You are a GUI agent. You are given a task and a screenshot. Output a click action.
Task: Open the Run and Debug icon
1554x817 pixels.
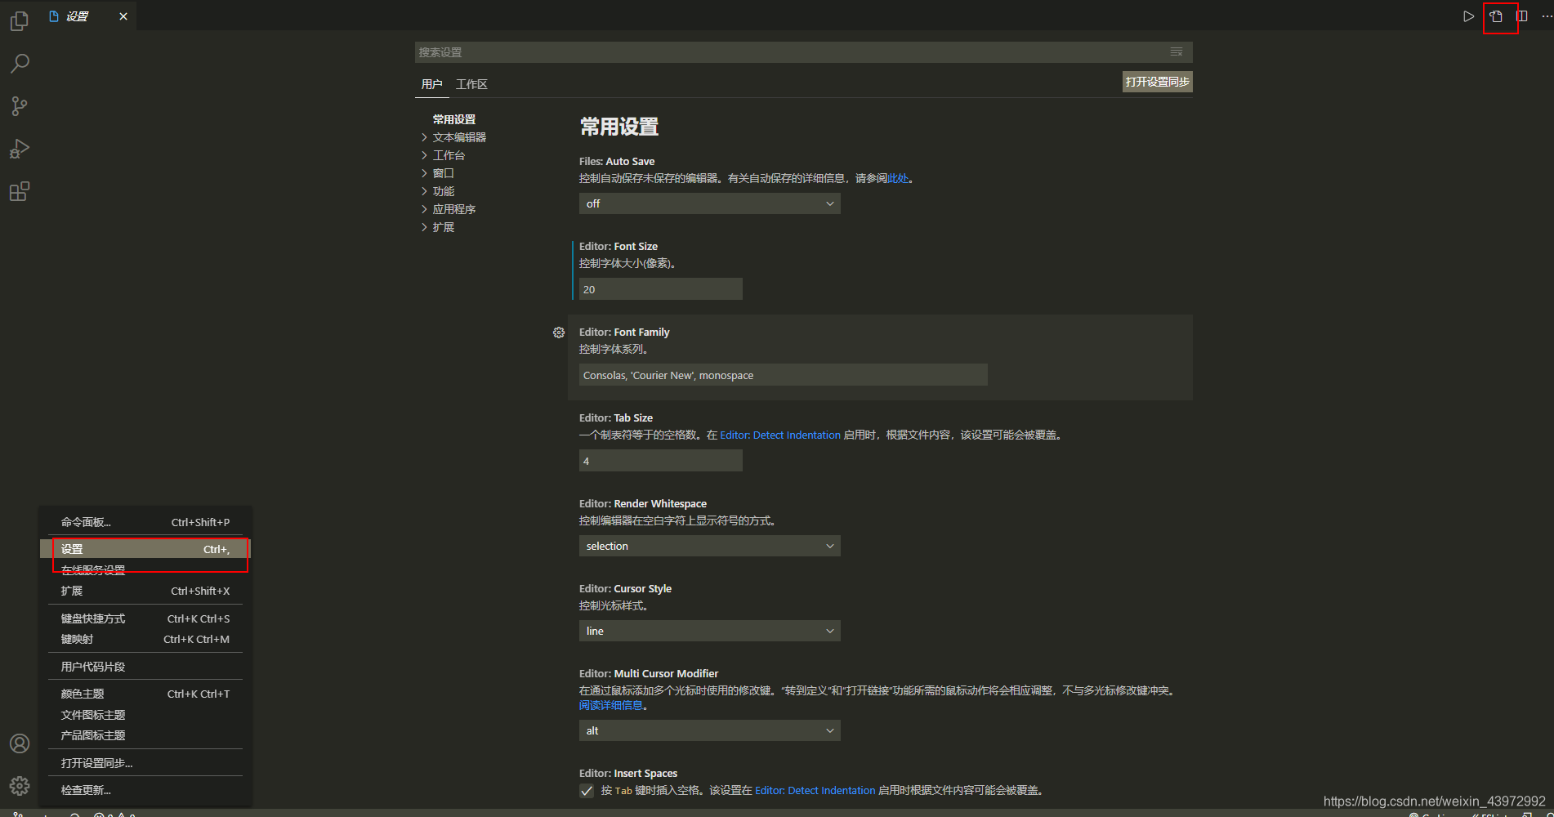click(x=19, y=148)
